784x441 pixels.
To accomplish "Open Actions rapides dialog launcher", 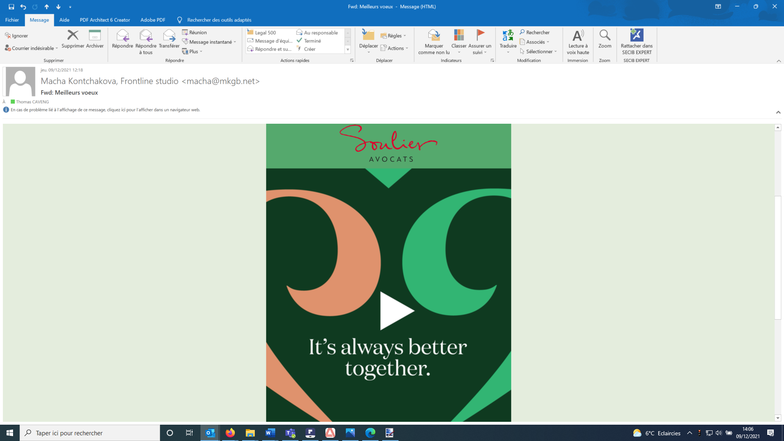I will (352, 60).
